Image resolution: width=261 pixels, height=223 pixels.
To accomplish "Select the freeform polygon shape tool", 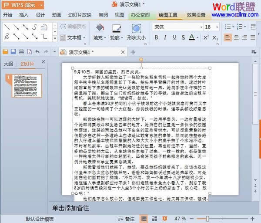I will click(44, 27).
